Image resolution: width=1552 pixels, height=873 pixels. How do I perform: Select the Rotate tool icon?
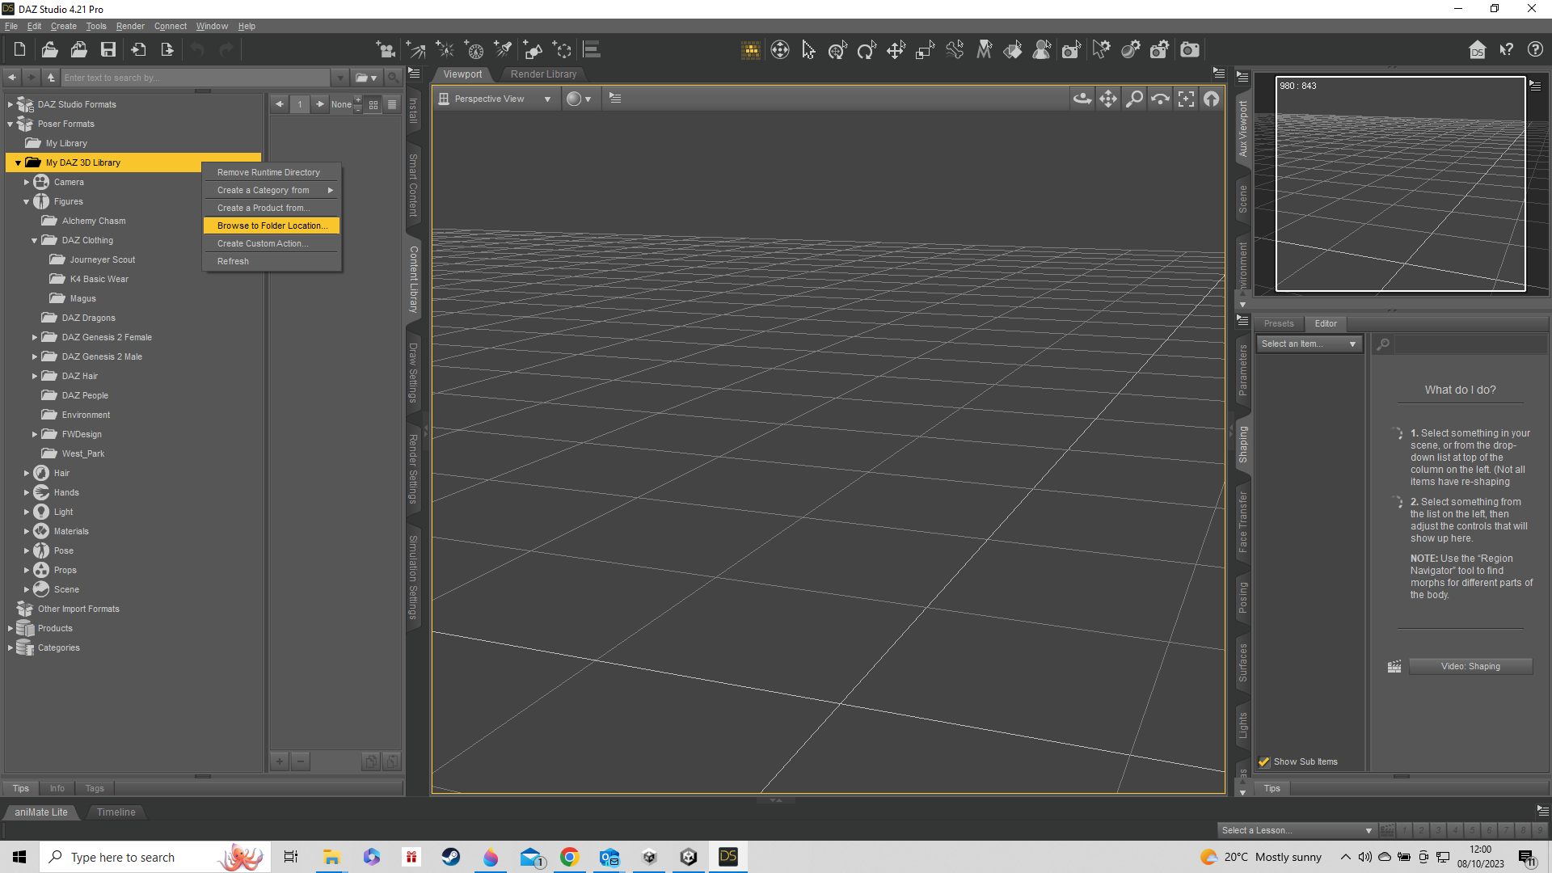tap(867, 50)
